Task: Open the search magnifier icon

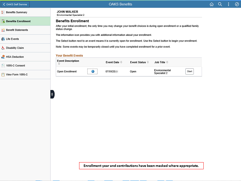Action: pyautogui.click(x=220, y=4)
